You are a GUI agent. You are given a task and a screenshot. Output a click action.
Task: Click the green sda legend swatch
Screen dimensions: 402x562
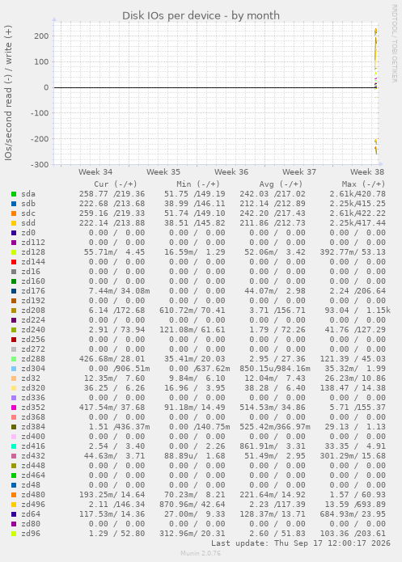tap(14, 194)
